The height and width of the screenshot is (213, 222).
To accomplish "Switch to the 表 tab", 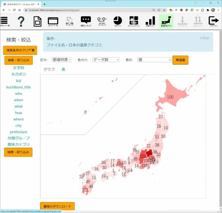I will pos(63,69).
